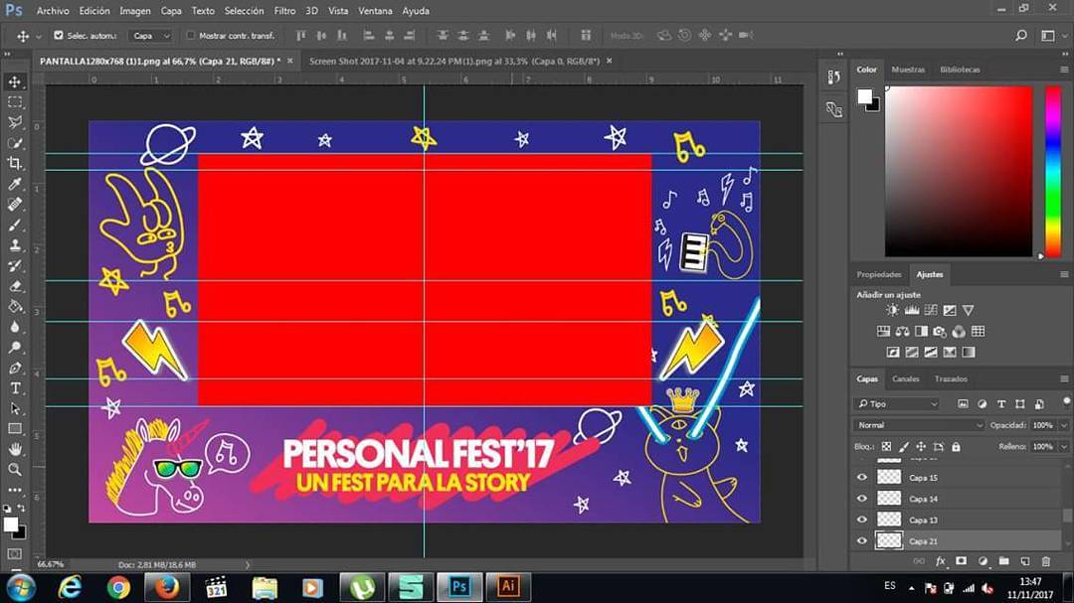This screenshot has height=603, width=1074.
Task: Toggle lock all for layer
Action: click(957, 447)
